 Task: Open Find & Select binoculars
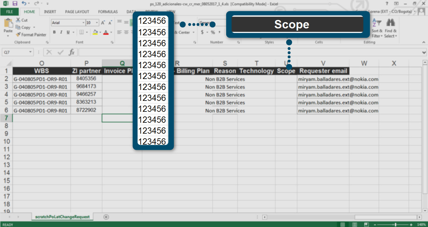tap(391, 28)
